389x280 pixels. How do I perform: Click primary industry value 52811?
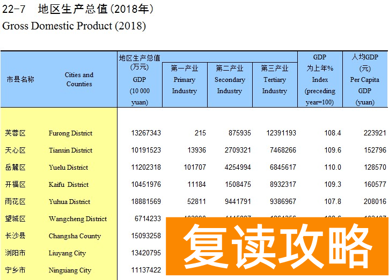pyautogui.click(x=197, y=201)
